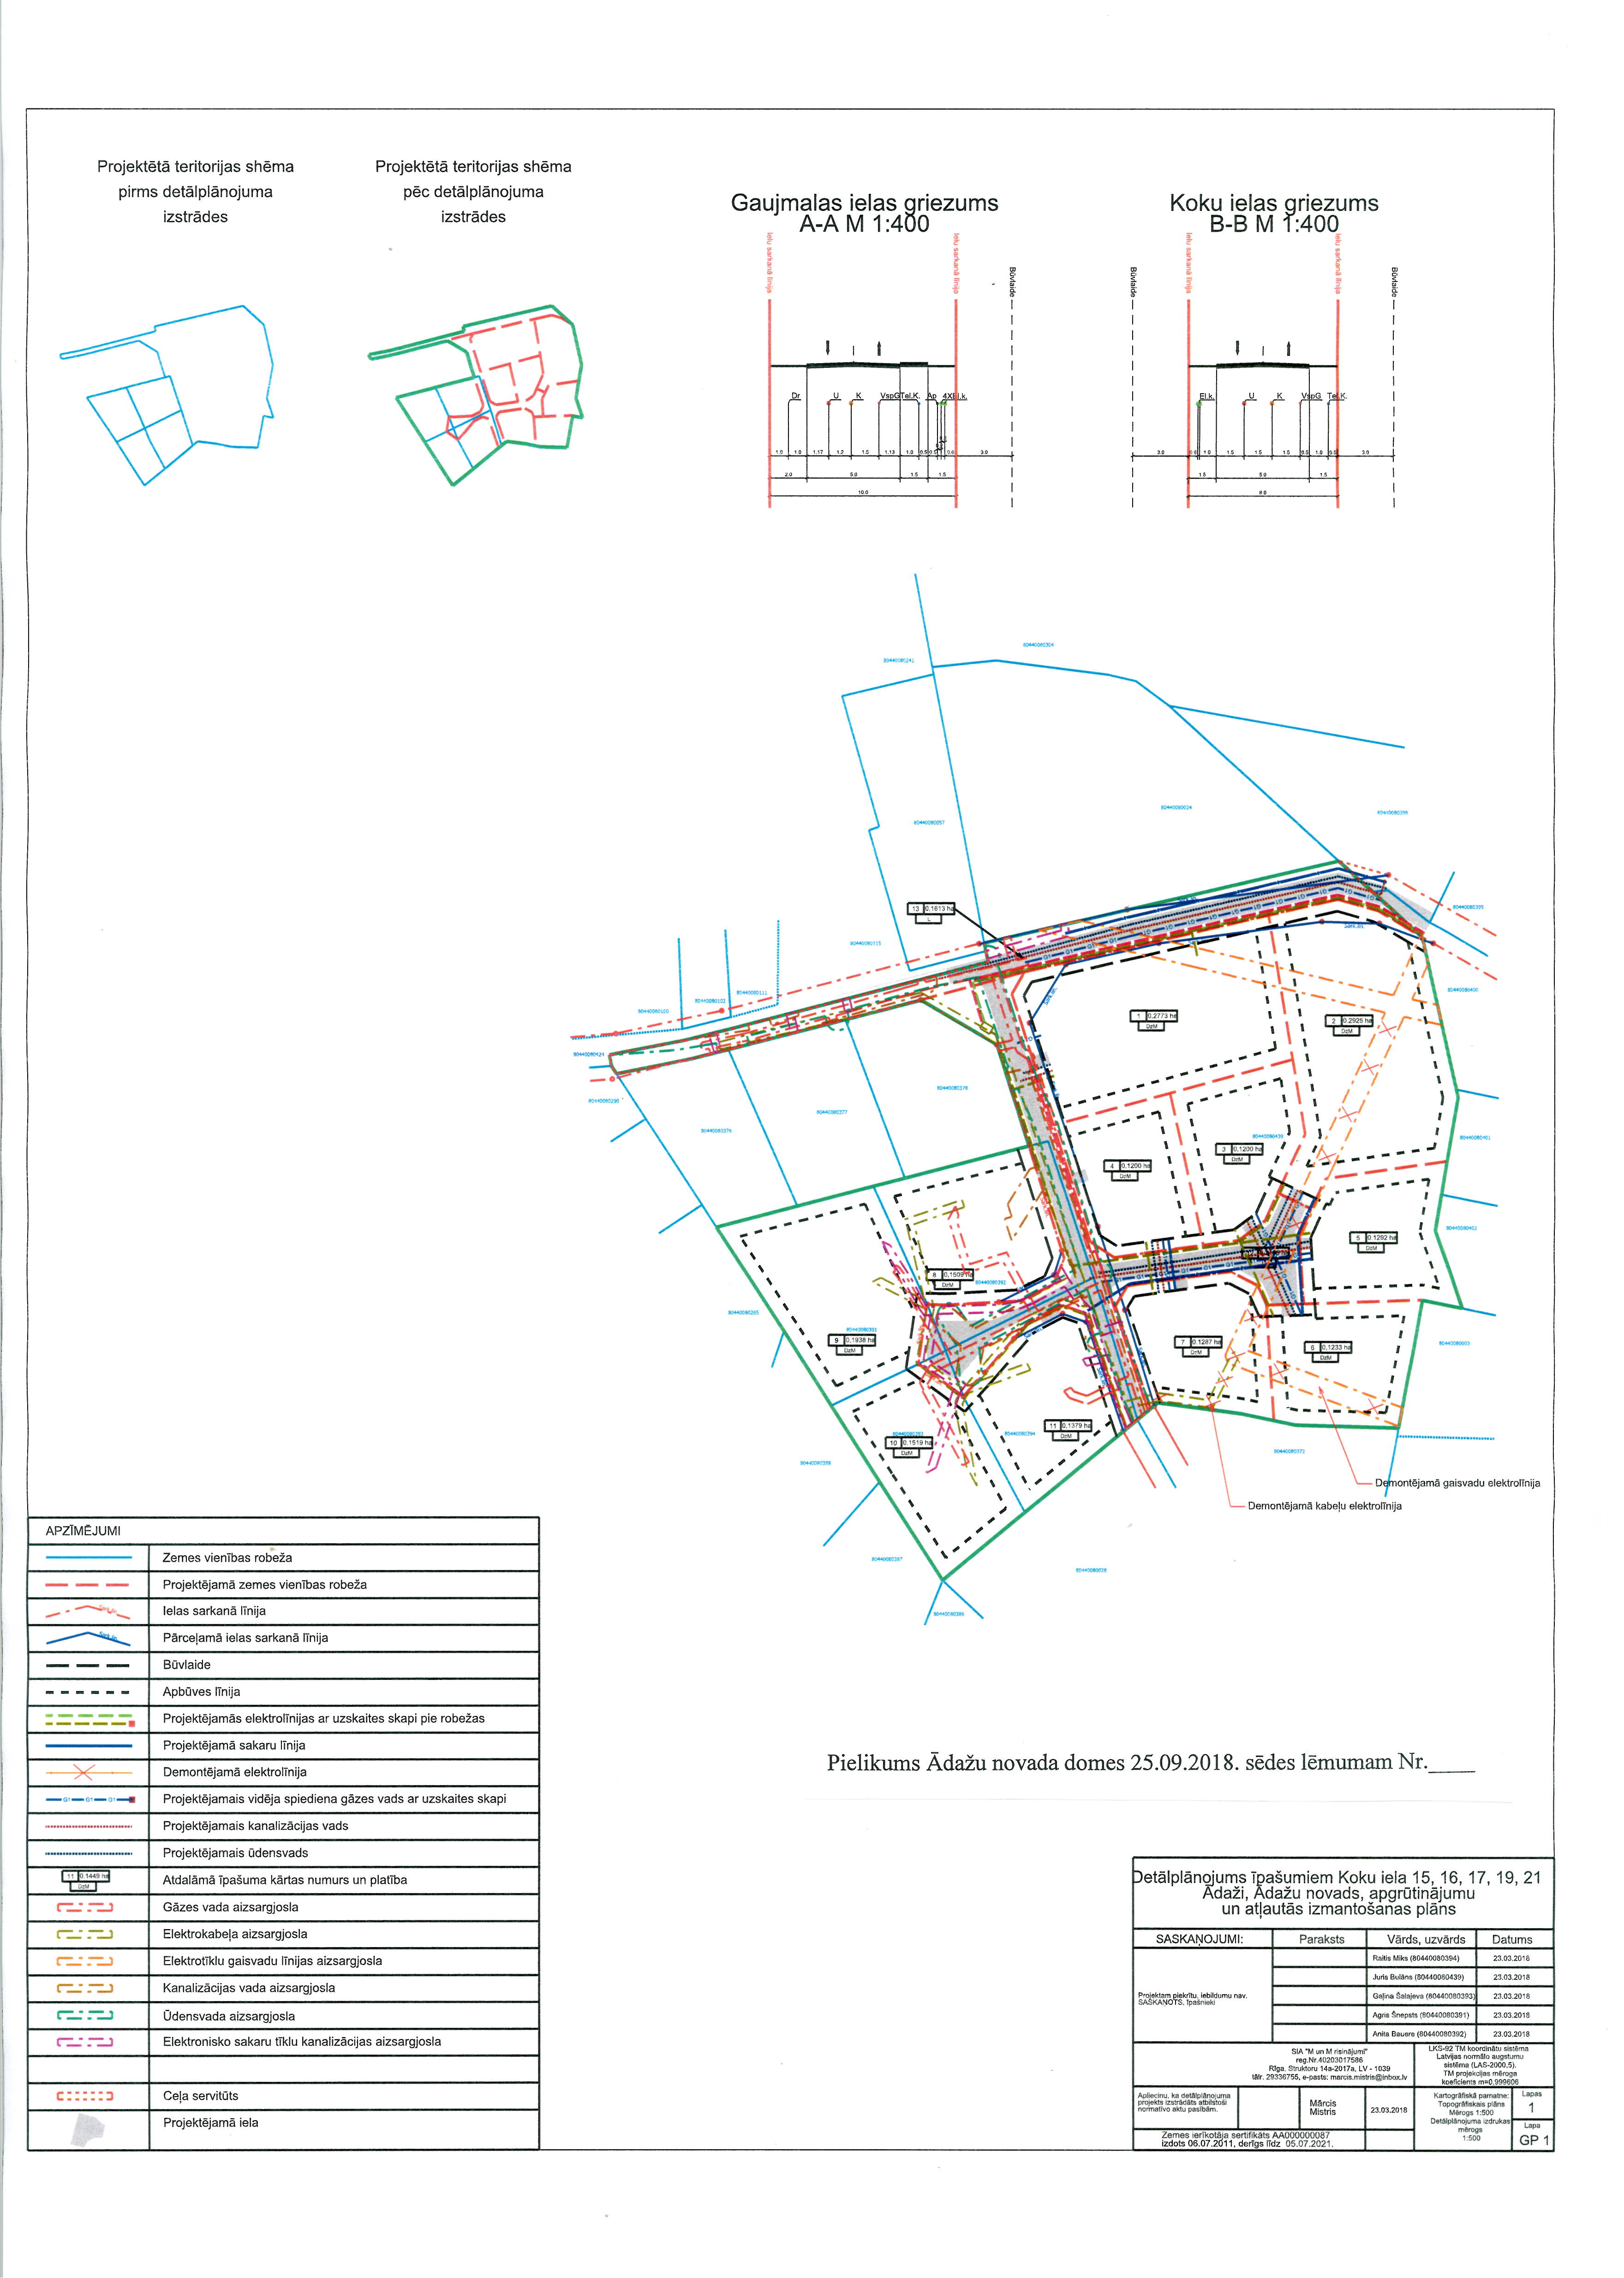The height and width of the screenshot is (2278, 1624).
Task: Click the Būvlaide black dashed legend symbol
Action: point(88,1665)
